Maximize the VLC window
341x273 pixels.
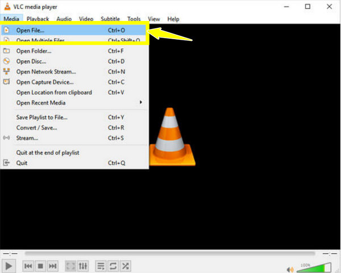pyautogui.click(x=307, y=7)
